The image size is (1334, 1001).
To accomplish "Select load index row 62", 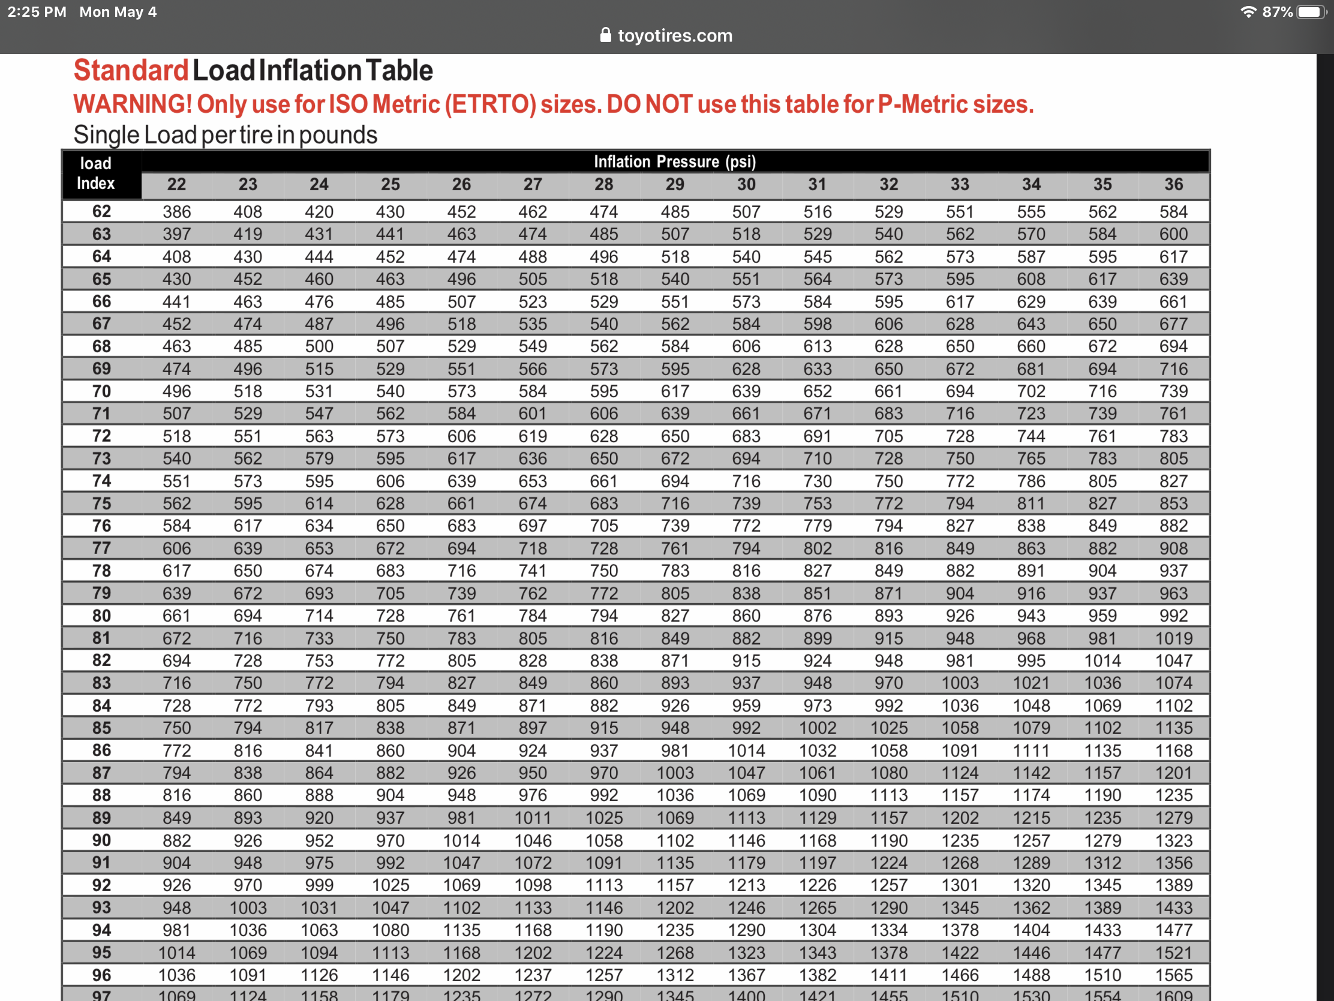I will [x=101, y=211].
